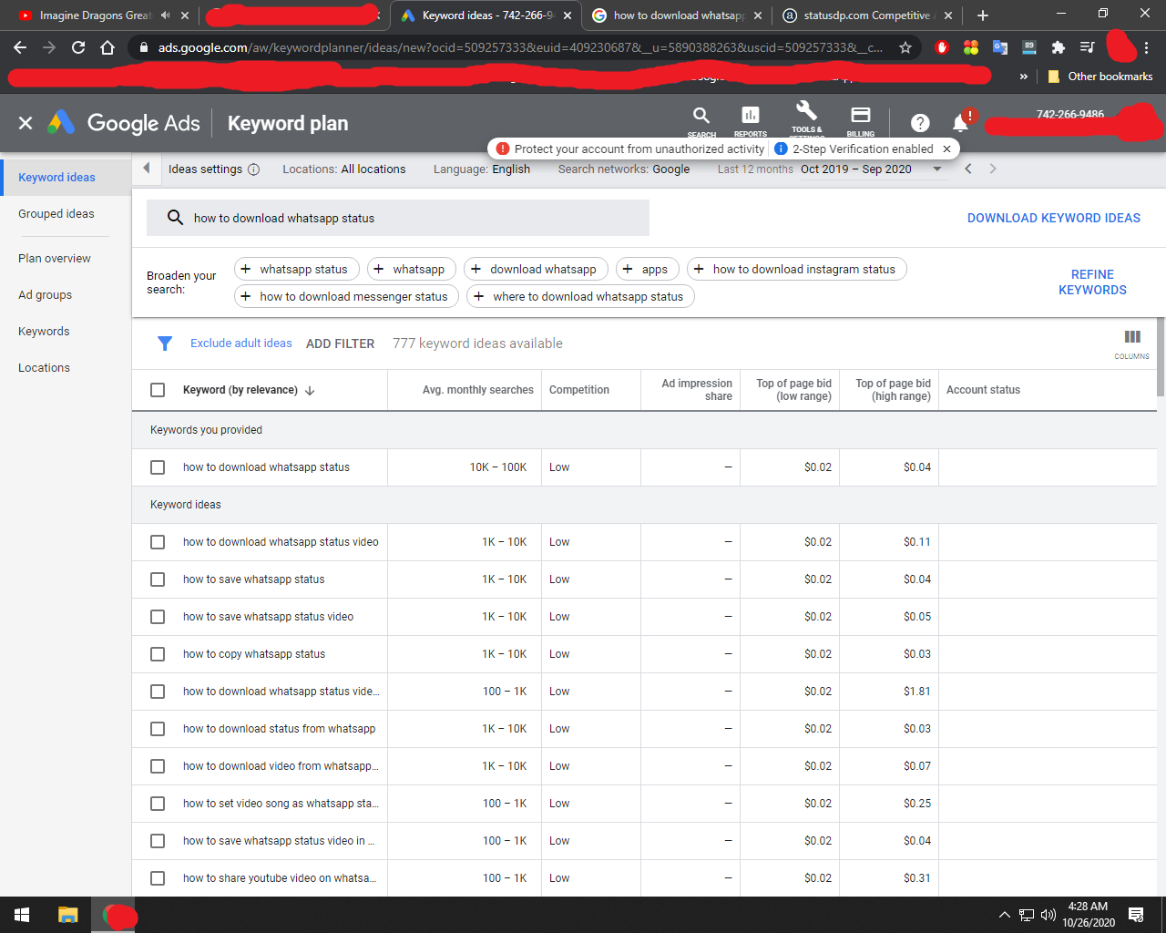Sort by Avg. monthly searches column

[x=478, y=390]
